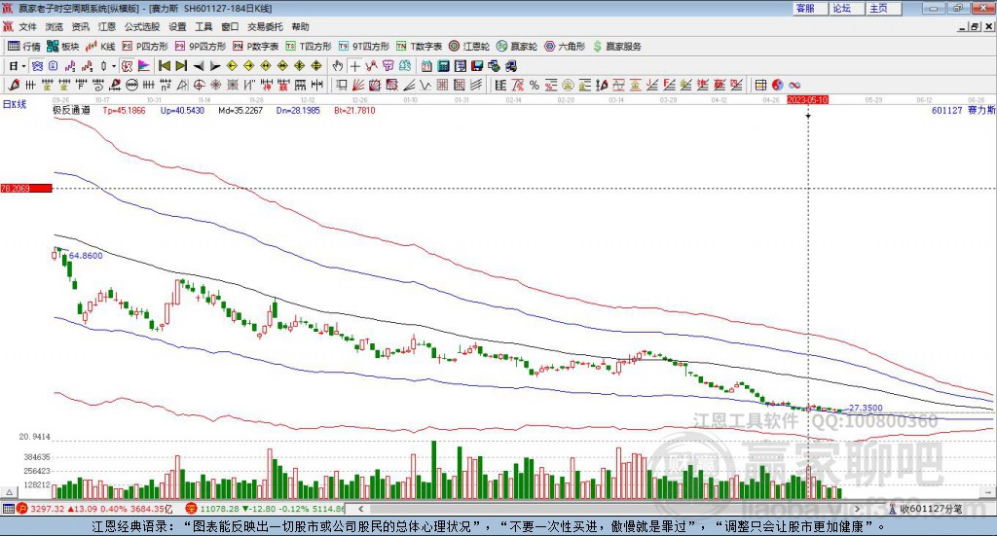Click the red 2023-05-10 date marker
Viewport: 997px width, 536px height.
click(807, 100)
